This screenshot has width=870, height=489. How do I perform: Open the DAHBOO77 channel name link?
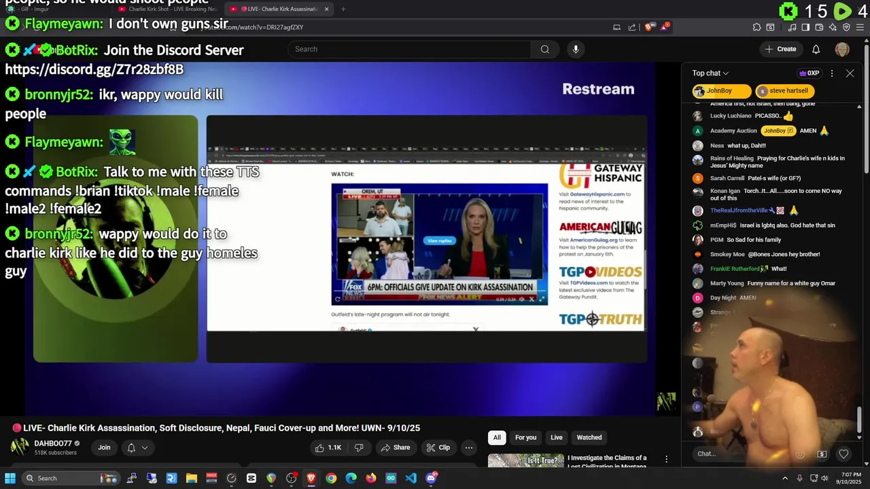pos(53,443)
